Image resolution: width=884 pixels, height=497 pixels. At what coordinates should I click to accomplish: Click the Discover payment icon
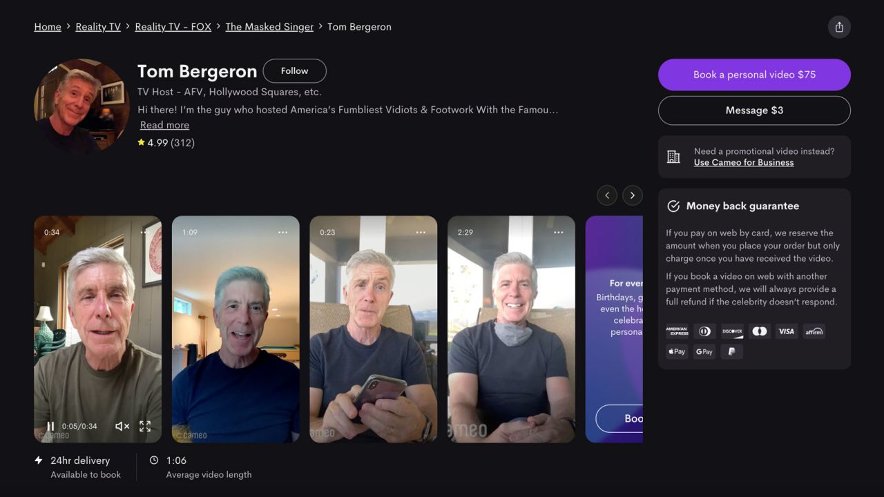pos(732,331)
